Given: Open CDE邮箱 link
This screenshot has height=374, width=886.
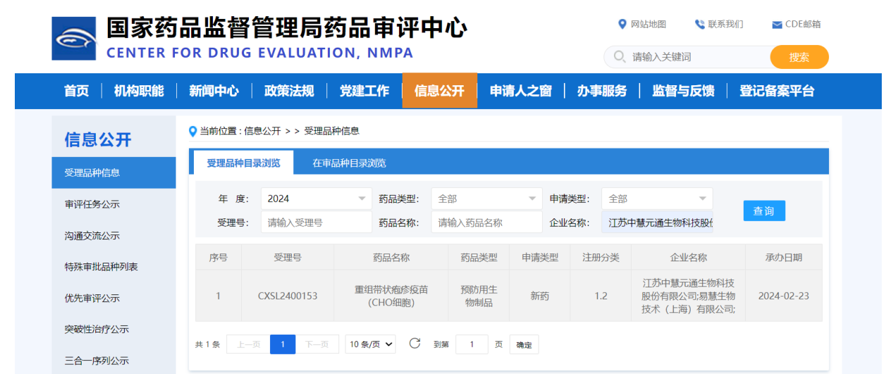Looking at the screenshot, I should (803, 24).
